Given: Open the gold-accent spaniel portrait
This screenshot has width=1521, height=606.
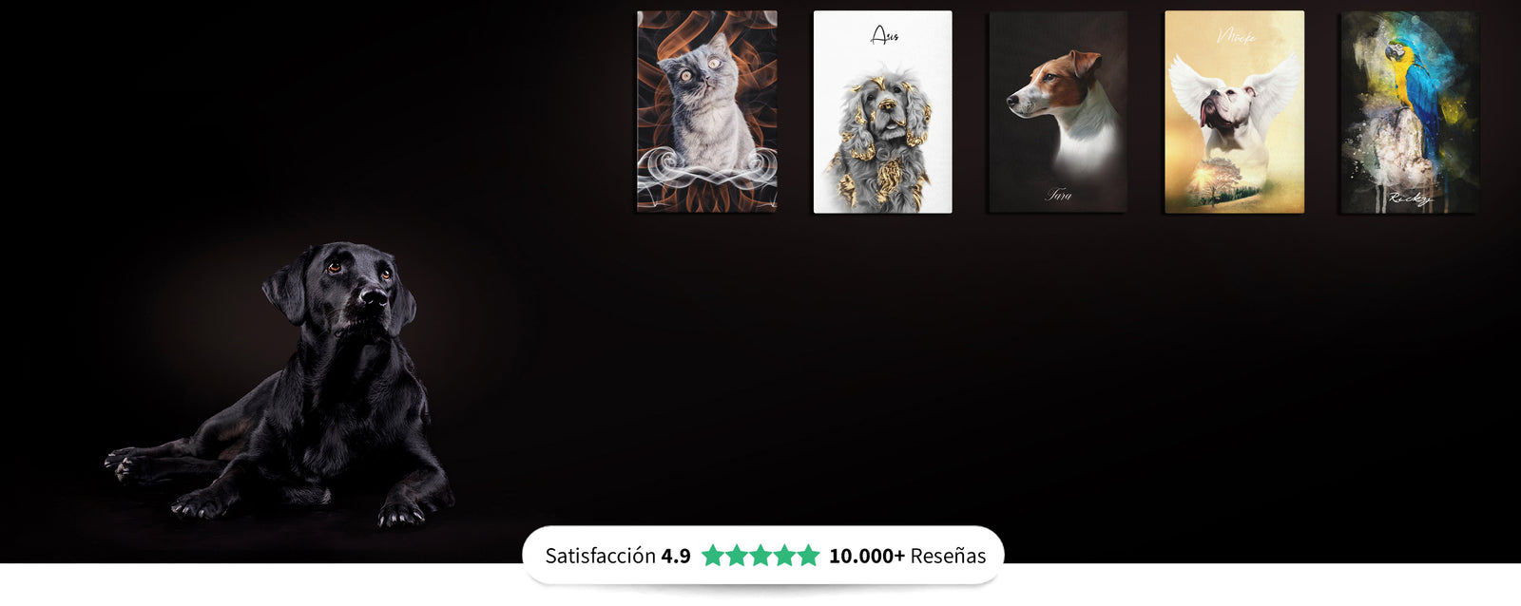Looking at the screenshot, I should (x=883, y=112).
